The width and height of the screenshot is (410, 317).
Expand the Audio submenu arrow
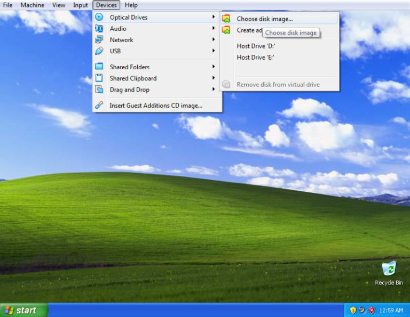pyautogui.click(x=214, y=28)
